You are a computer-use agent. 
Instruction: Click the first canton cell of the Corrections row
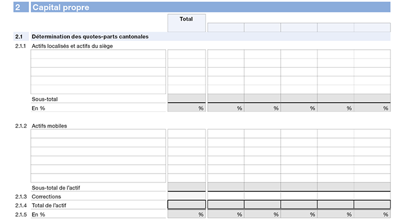226,196
